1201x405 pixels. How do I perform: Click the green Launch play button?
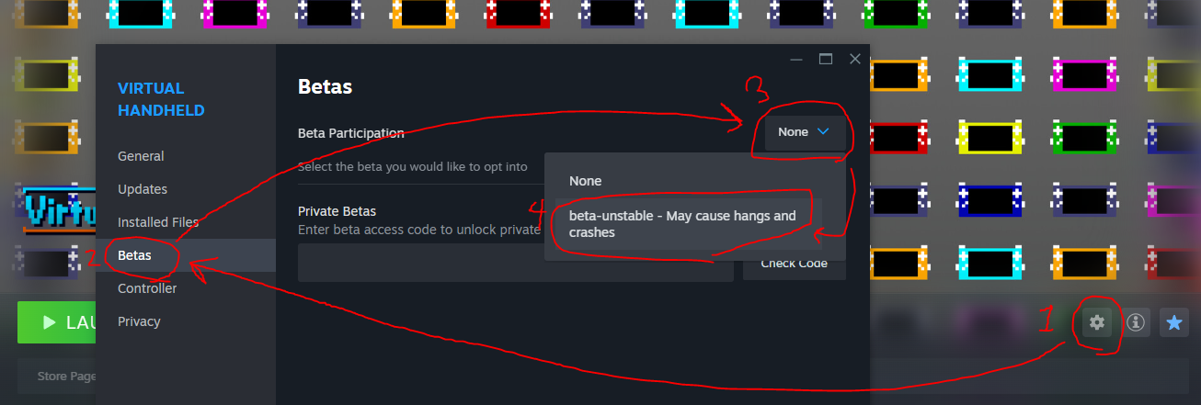coord(57,322)
